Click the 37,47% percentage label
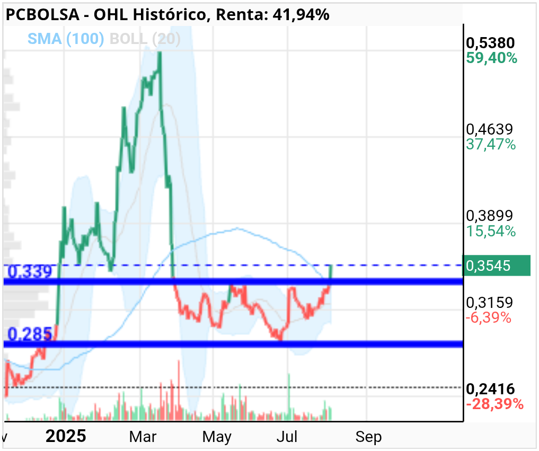The height and width of the screenshot is (451, 539). 491,145
